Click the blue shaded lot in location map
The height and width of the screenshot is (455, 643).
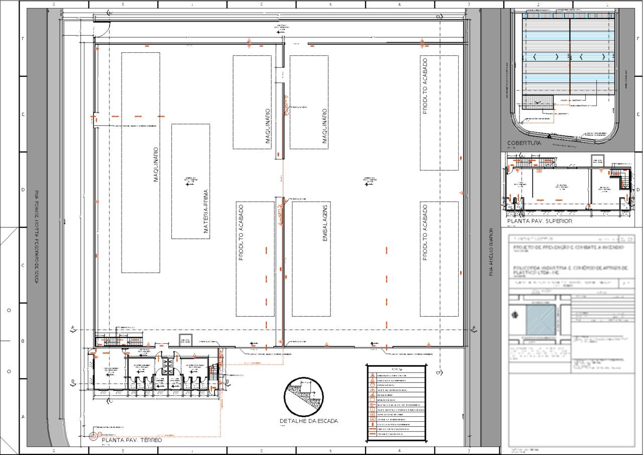tap(541, 319)
